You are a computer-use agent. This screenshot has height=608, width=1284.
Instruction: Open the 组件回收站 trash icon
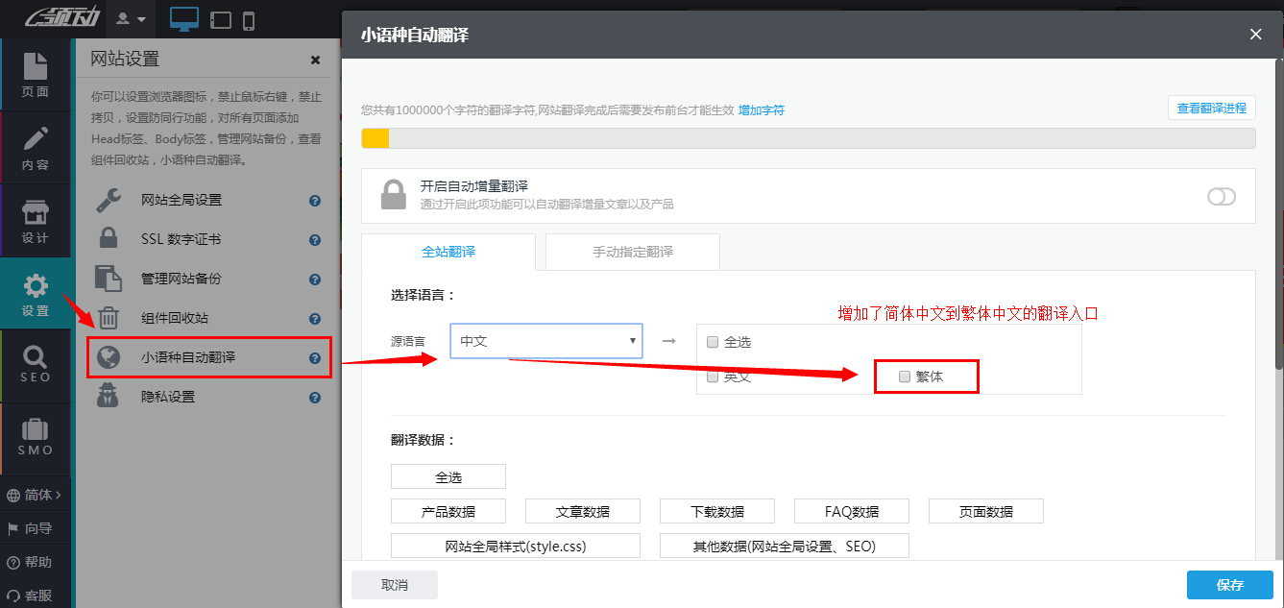point(109,318)
